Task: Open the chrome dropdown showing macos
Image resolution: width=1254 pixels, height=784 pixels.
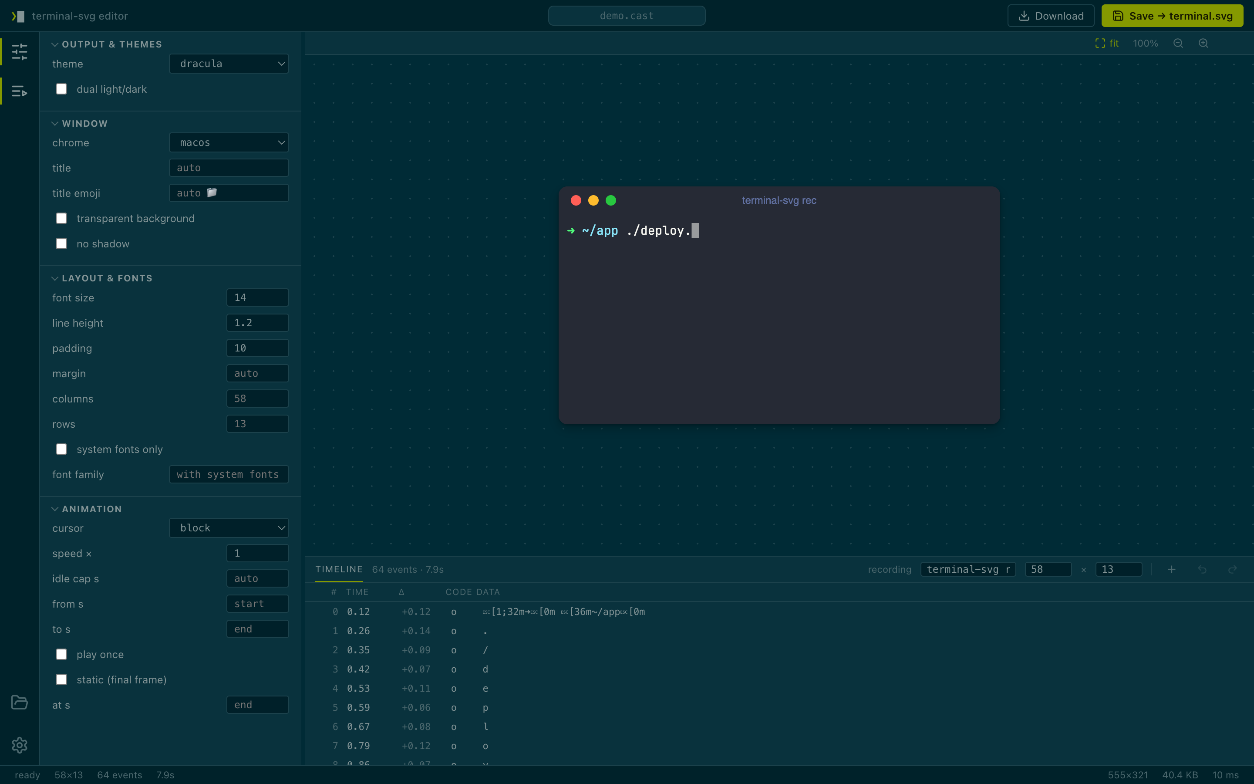Action: coord(229,142)
